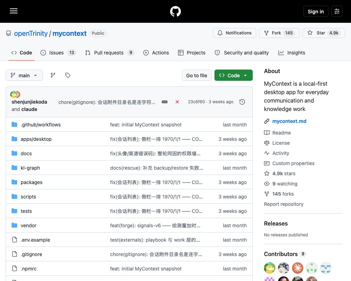Open the vendor folder

pos(28,226)
